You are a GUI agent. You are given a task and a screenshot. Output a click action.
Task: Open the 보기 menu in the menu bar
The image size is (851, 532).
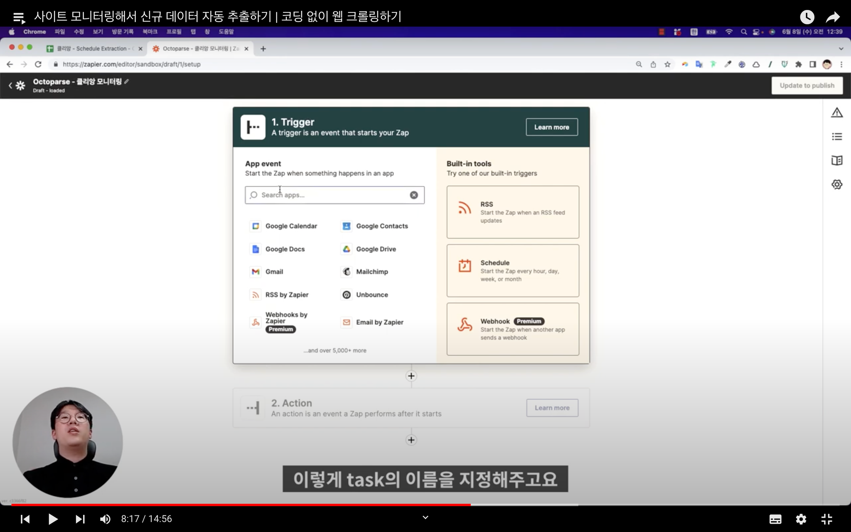[x=98, y=32]
